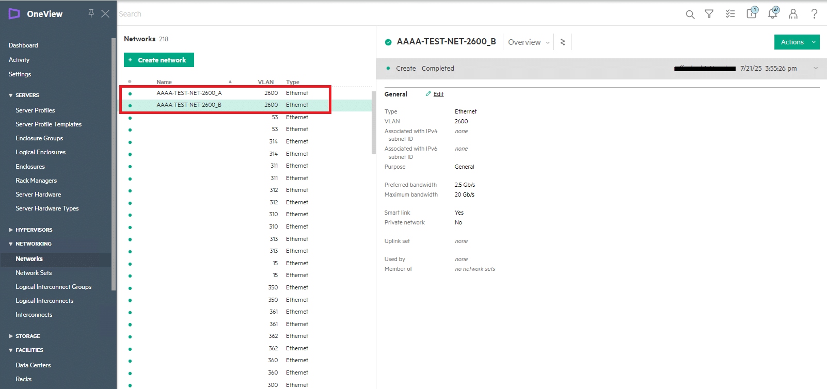The height and width of the screenshot is (389, 827).
Task: Create a new network
Action: tap(159, 60)
